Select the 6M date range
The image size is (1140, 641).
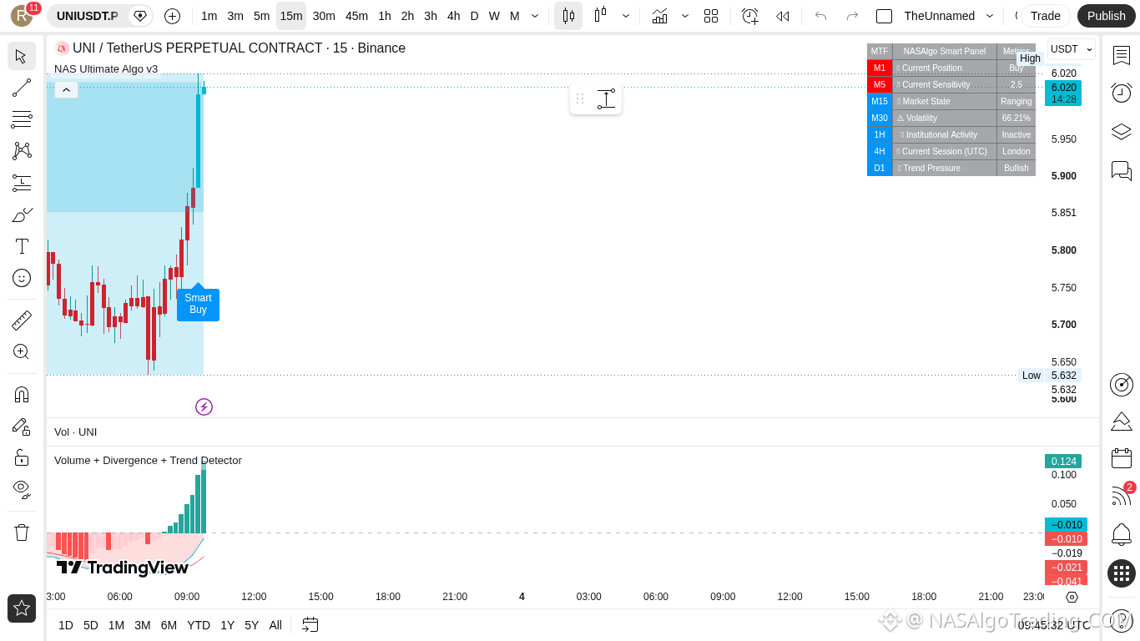[x=169, y=625]
